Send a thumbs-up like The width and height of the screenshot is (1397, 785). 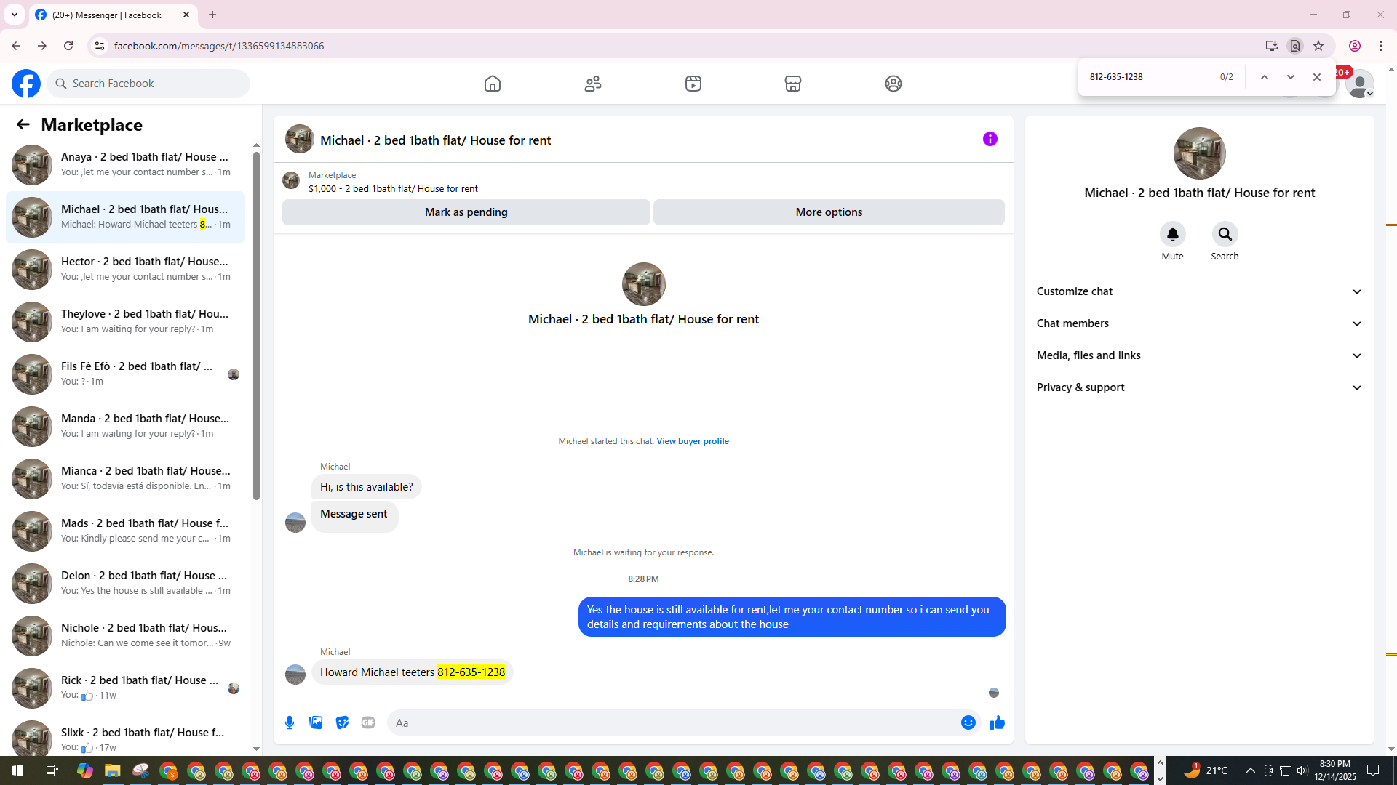click(x=997, y=722)
